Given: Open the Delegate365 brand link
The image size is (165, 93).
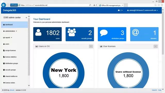Looking at the screenshot, I should [x=10, y=10].
